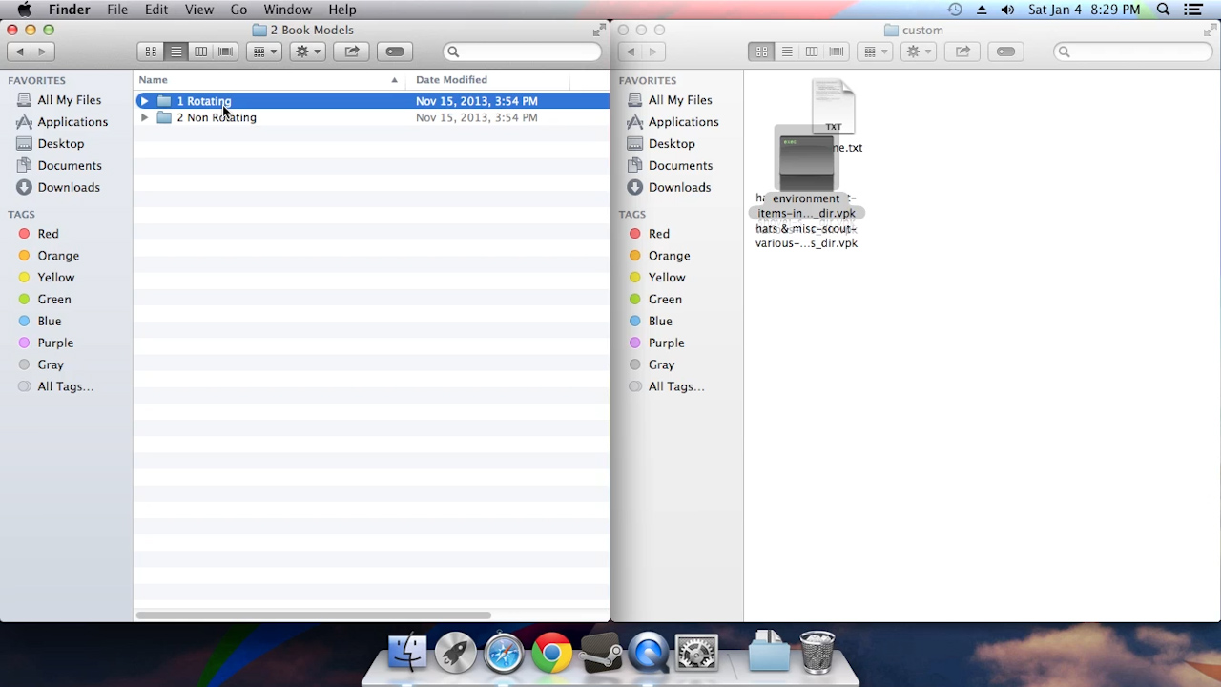
Task: Open Action gear menu in custom window
Action: (919, 52)
